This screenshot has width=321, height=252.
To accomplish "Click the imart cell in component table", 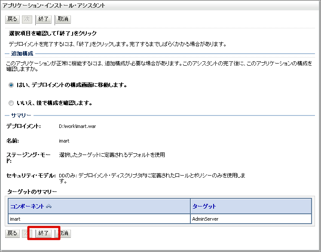I will coord(99,219).
